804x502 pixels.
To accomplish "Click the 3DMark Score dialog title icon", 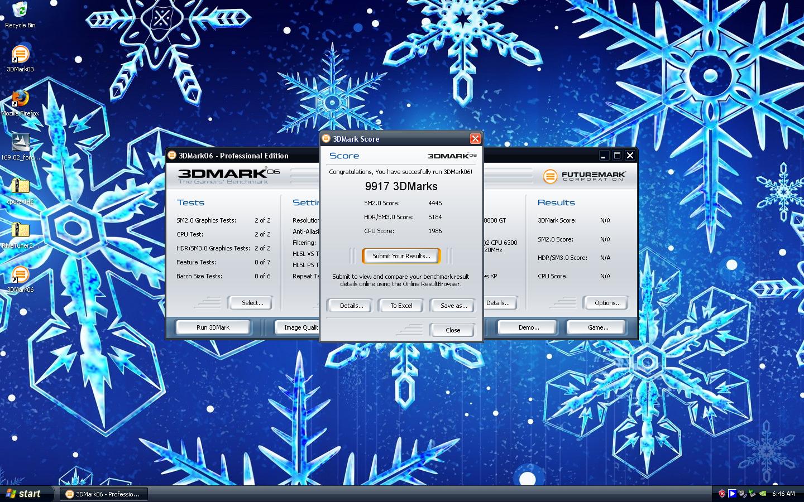I will [326, 138].
